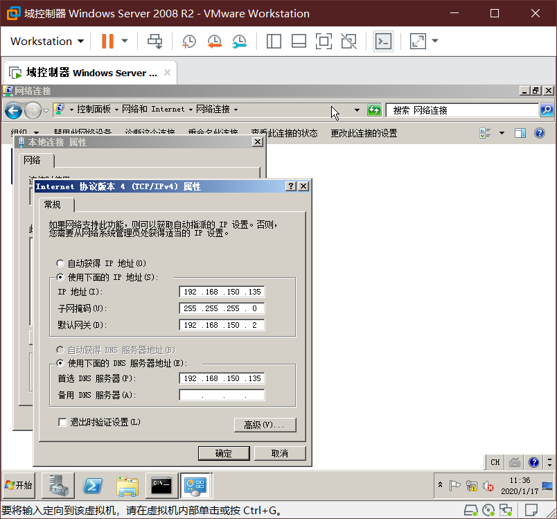Go back in Network Connections explorer
557x519 pixels.
13,110
